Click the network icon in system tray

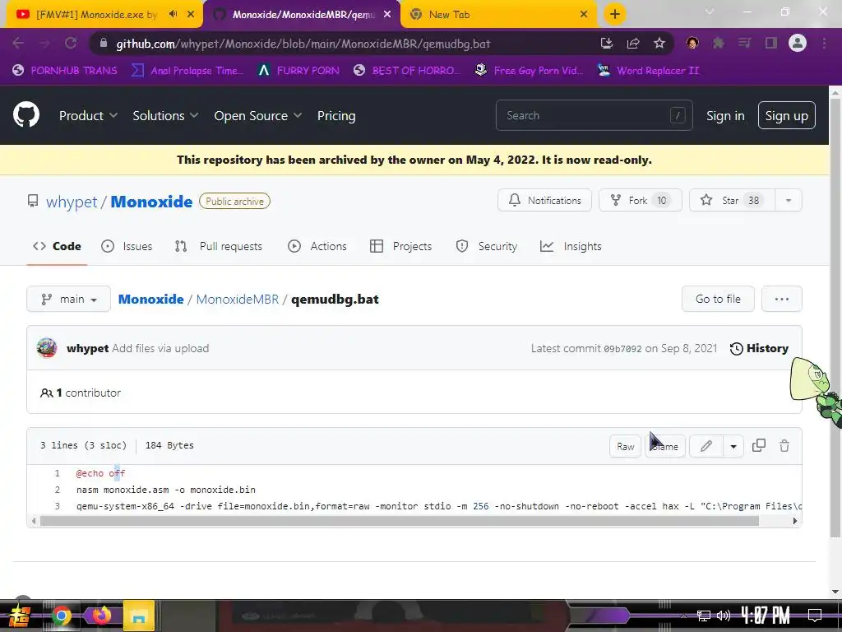704,616
